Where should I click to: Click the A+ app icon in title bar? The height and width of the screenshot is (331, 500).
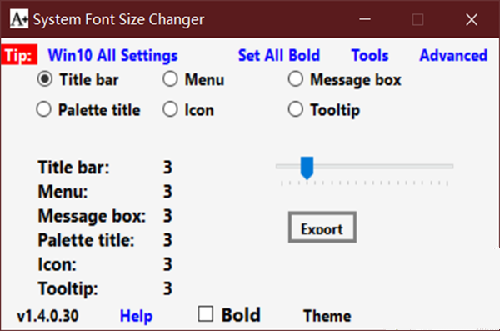click(x=19, y=19)
